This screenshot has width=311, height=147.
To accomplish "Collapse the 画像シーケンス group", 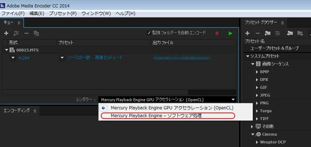I will tap(253, 64).
